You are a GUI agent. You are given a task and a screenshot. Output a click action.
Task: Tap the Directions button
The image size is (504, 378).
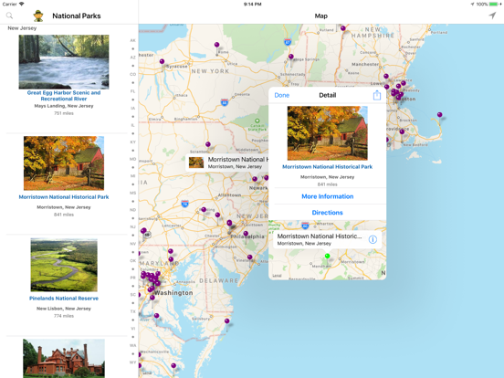(327, 213)
